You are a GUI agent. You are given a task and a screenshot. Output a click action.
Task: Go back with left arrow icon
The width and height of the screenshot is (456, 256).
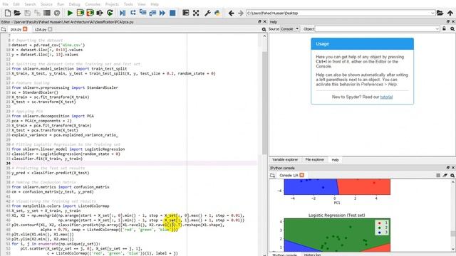coord(231,13)
